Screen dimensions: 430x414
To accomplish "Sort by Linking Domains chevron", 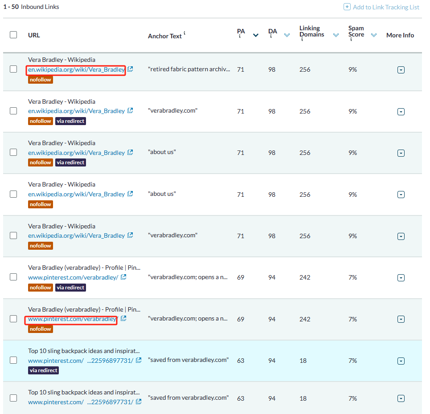I will [x=336, y=35].
